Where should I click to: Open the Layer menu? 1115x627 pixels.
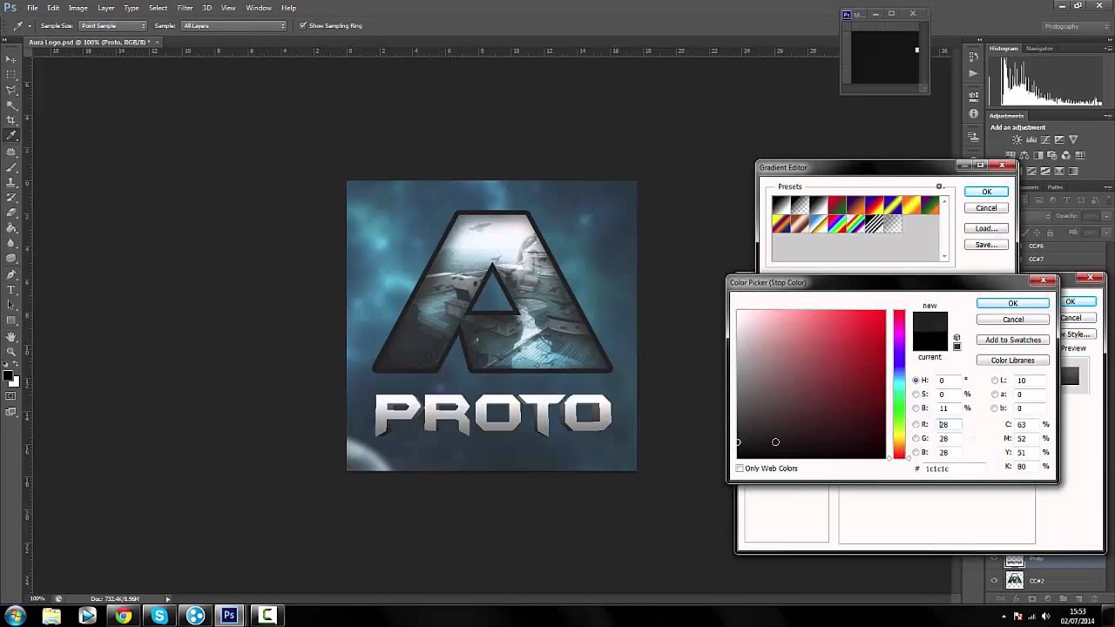pos(106,8)
